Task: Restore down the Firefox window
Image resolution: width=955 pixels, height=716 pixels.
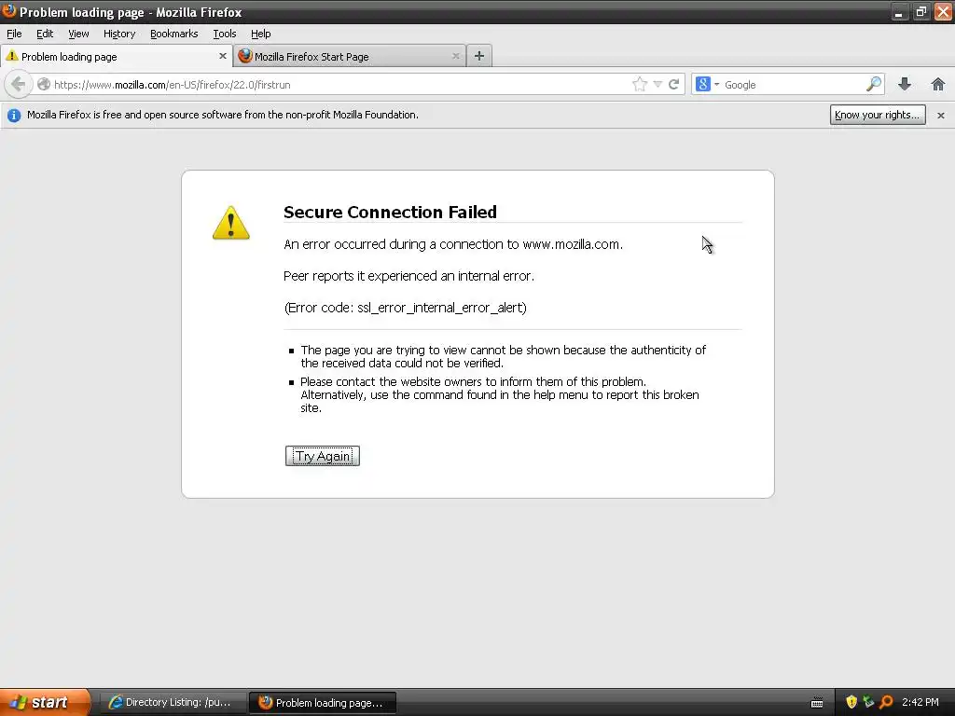Action: pyautogui.click(x=920, y=11)
